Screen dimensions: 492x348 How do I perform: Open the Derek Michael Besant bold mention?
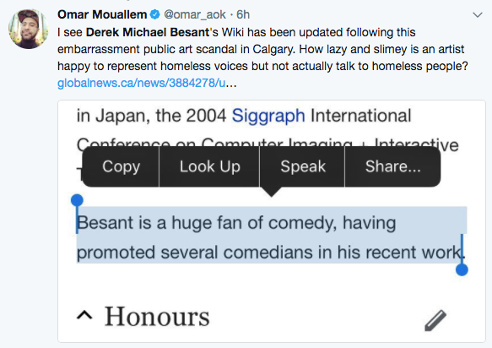148,32
